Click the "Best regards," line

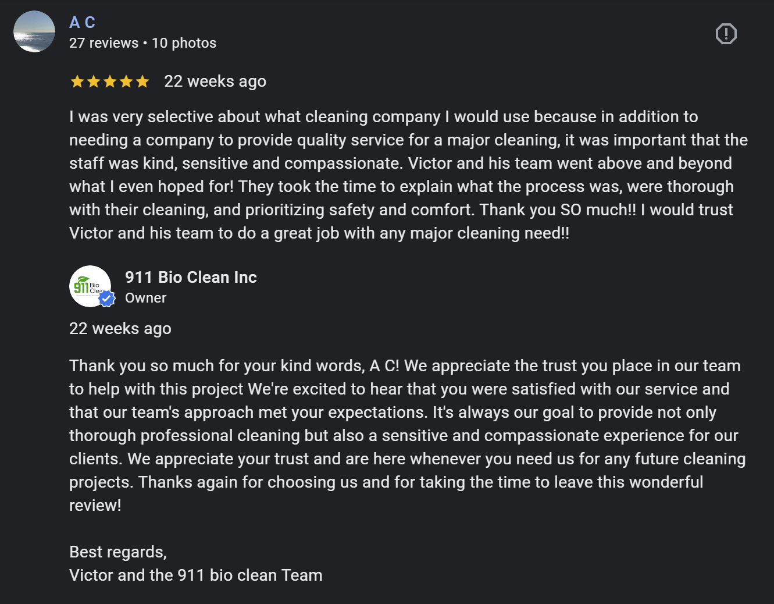click(118, 552)
